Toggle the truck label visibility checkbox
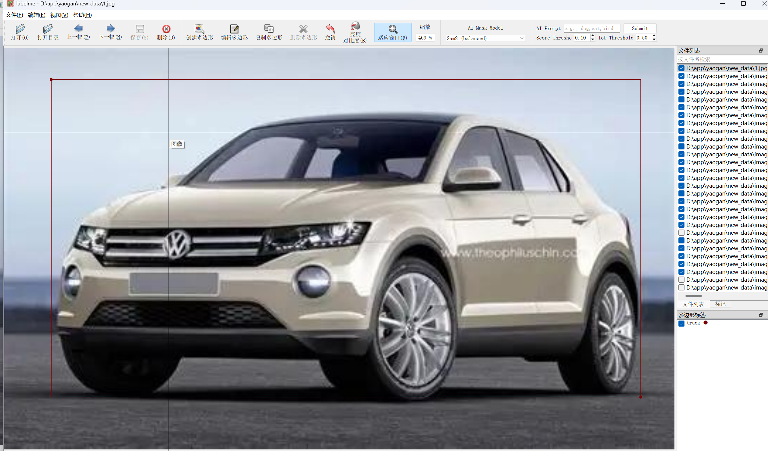 [x=681, y=323]
